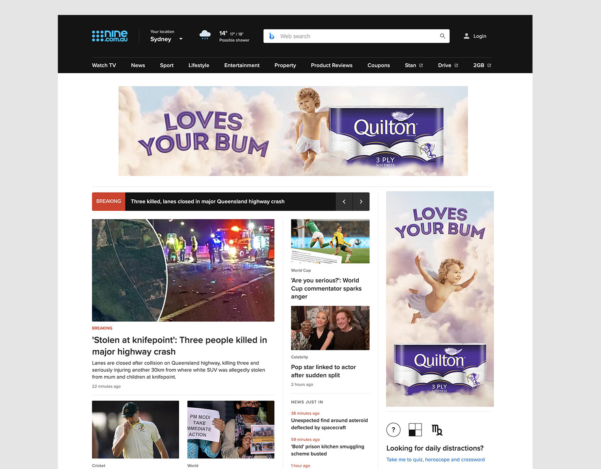The image size is (601, 469).
Task: Open the Queensland highway crash ticker headline
Action: point(207,202)
